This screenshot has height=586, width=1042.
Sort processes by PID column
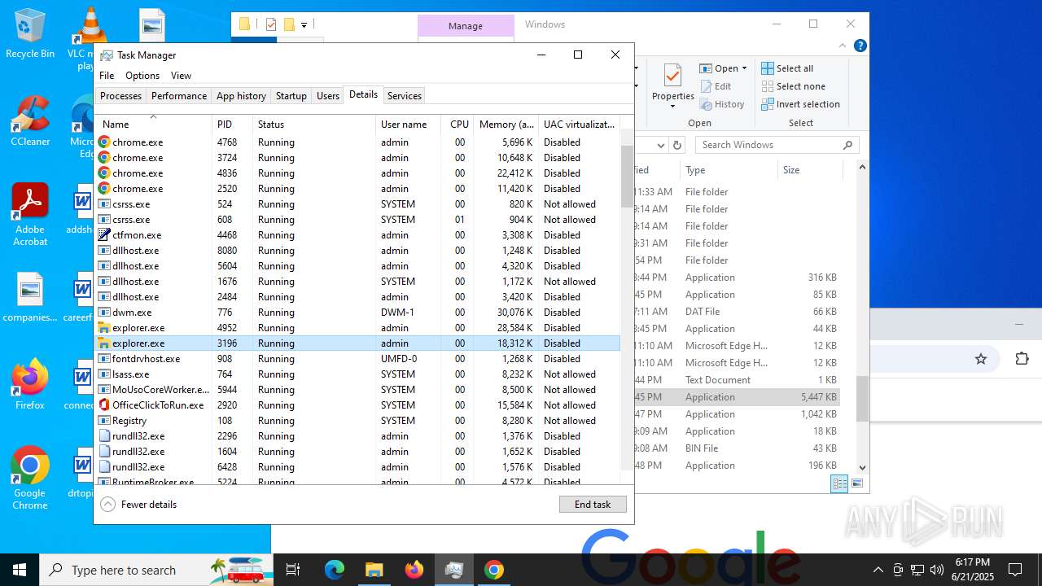(232, 125)
